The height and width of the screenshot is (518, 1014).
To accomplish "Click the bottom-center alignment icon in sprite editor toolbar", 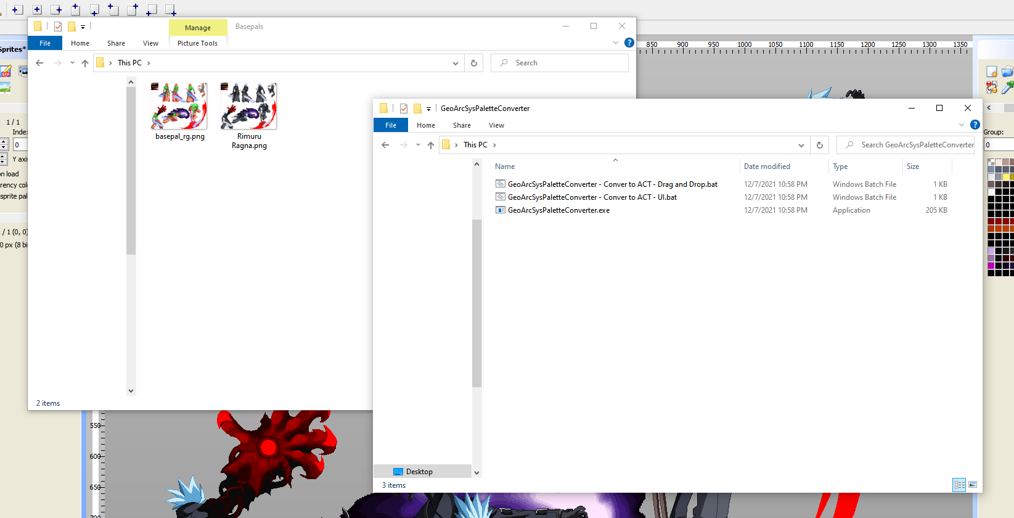I will [94, 10].
